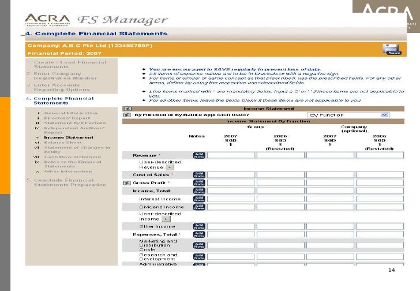Click Other Income Company 2007 field
This screenshot has height=291, width=420.
click(330, 226)
